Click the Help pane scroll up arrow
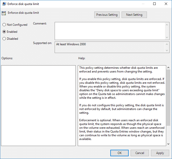The image size is (172, 159). point(168,67)
